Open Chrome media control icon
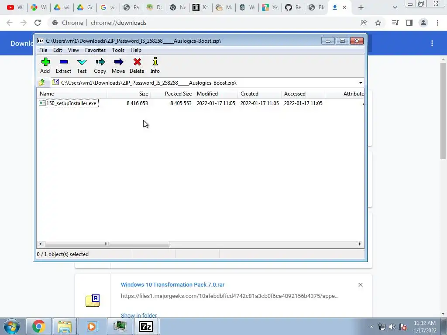Viewport: 447px width, 335px height. [x=395, y=23]
